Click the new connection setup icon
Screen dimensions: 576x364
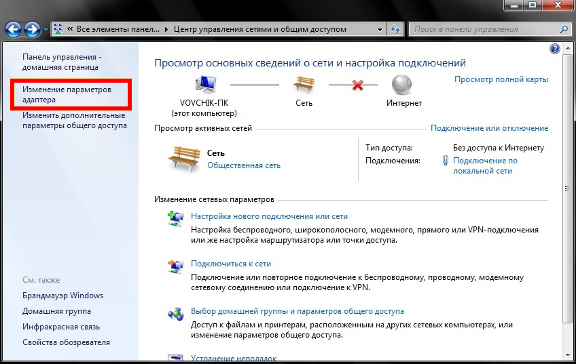176,219
